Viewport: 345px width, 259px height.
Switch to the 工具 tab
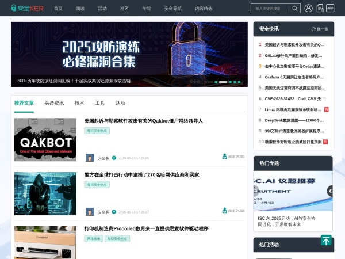pyautogui.click(x=100, y=103)
